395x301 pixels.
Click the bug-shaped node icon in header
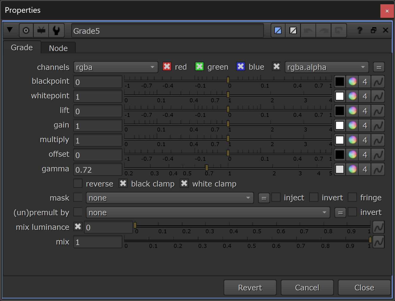[41, 31]
